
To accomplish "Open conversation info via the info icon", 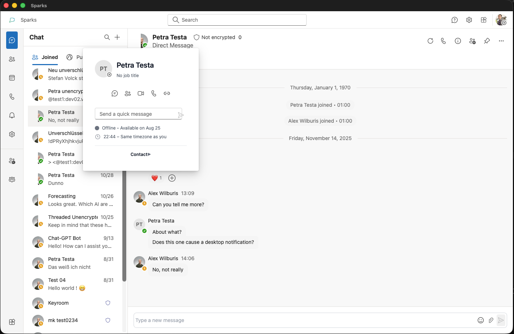I will tap(458, 41).
